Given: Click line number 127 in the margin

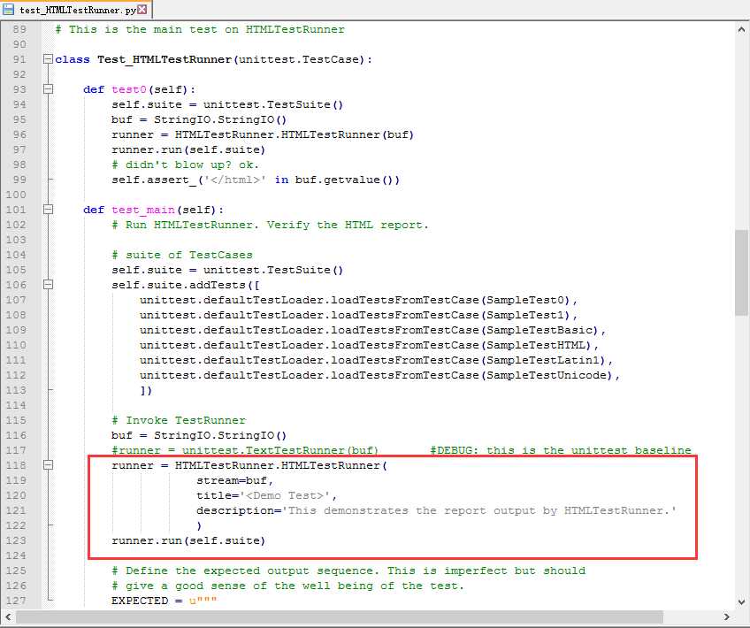Looking at the screenshot, I should tap(16, 601).
